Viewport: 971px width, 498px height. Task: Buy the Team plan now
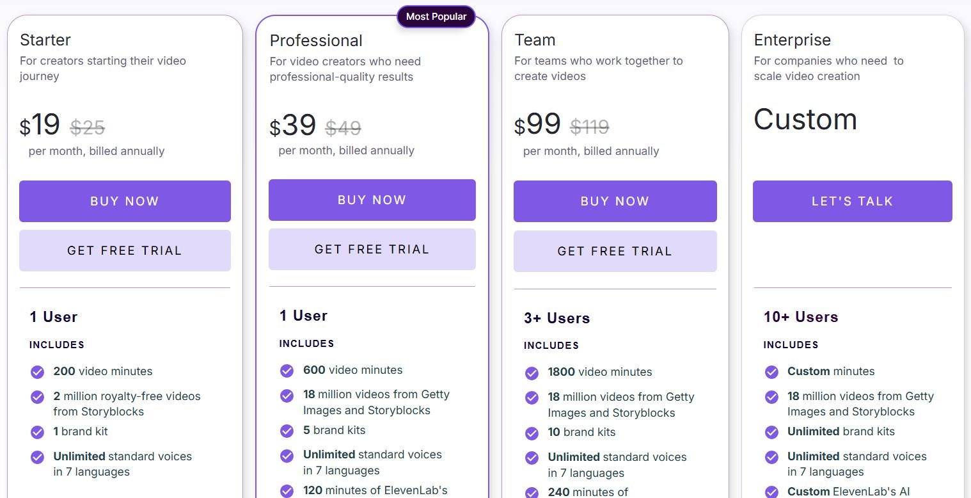click(x=615, y=201)
